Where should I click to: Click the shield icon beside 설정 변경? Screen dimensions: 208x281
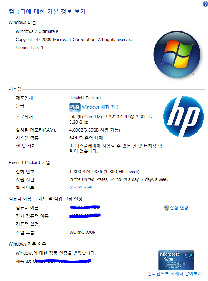[167, 208]
